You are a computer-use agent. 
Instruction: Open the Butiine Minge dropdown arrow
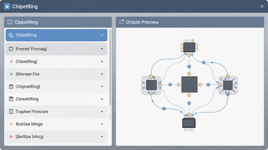click(102, 124)
